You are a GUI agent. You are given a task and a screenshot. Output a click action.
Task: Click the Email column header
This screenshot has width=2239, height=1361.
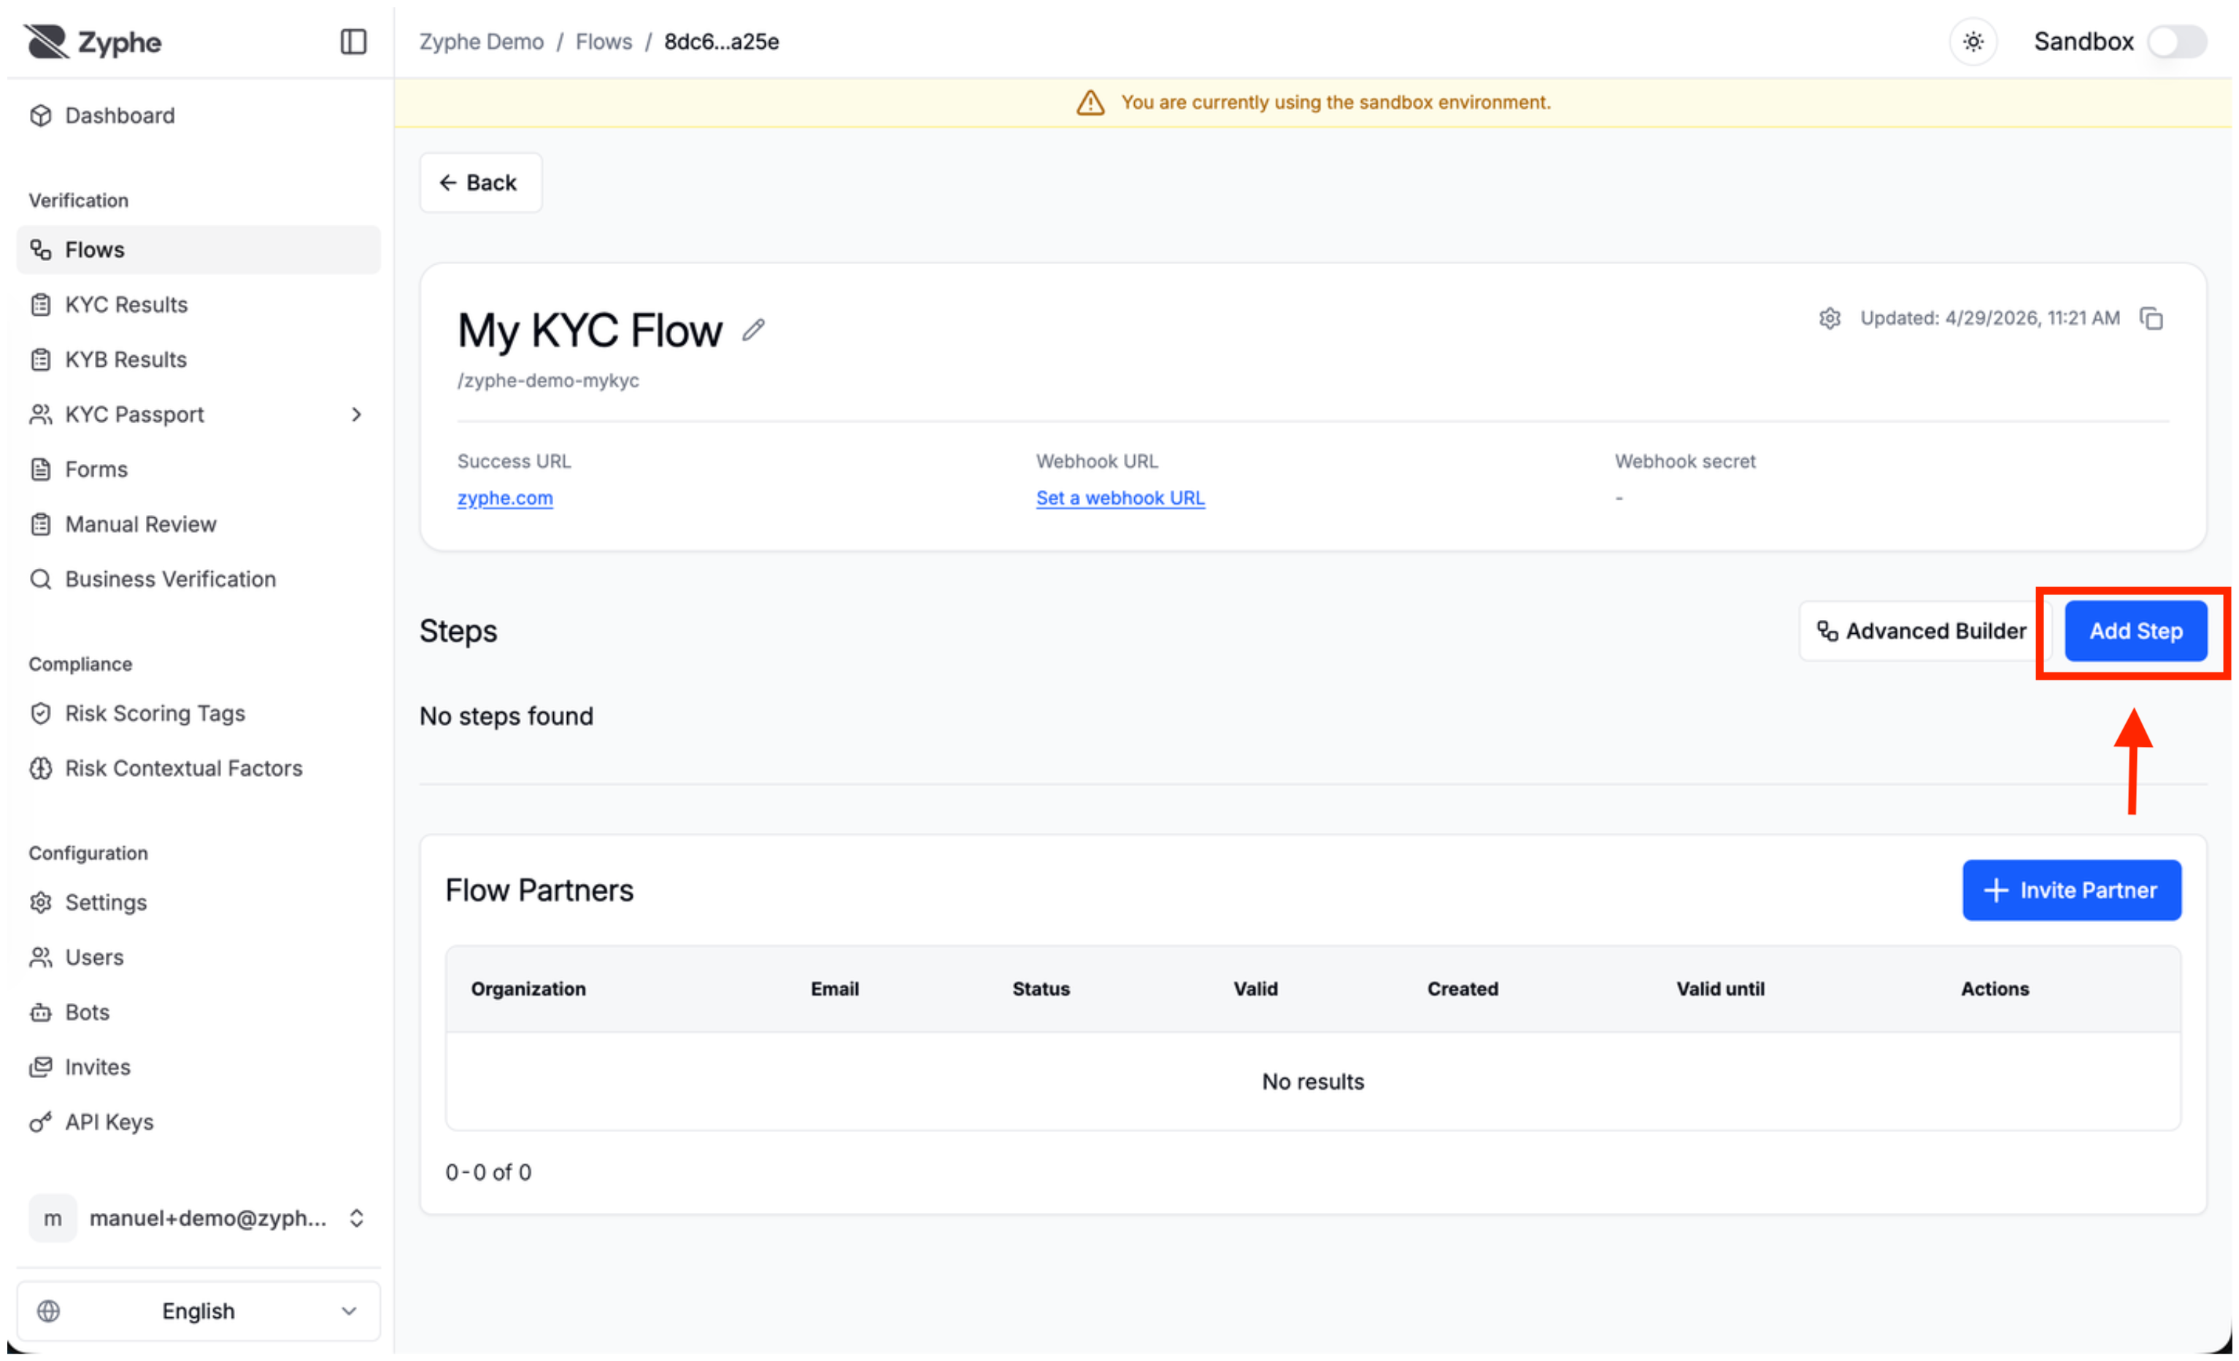(835, 989)
